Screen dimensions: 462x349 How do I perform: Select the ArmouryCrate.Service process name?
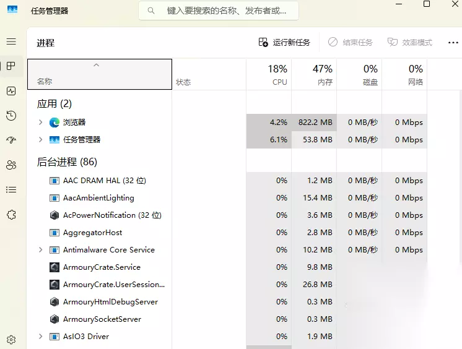coord(102,267)
